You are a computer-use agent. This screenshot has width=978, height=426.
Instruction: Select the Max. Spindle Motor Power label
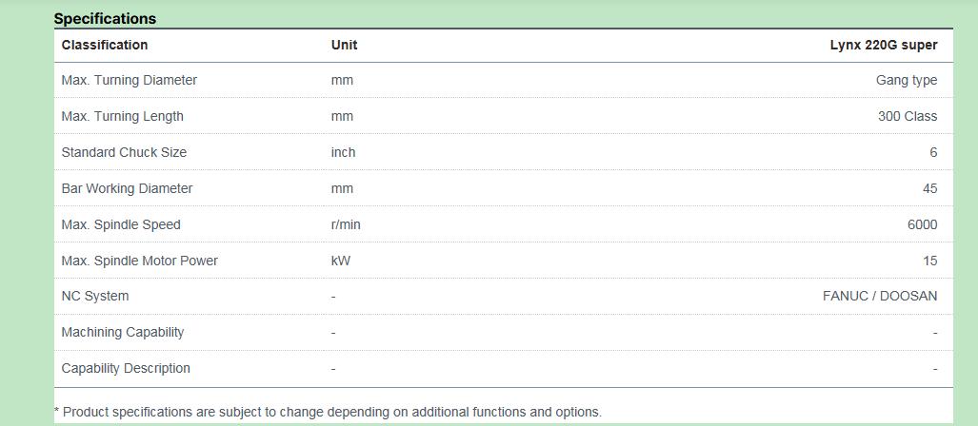click(x=139, y=261)
